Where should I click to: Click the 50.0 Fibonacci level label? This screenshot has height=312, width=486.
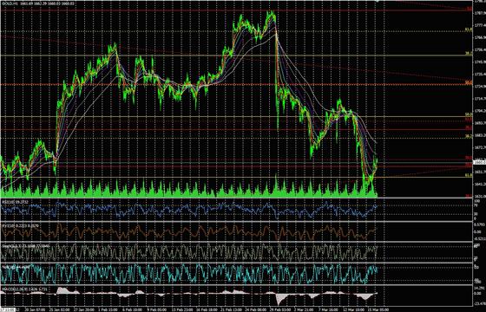pos(469,114)
